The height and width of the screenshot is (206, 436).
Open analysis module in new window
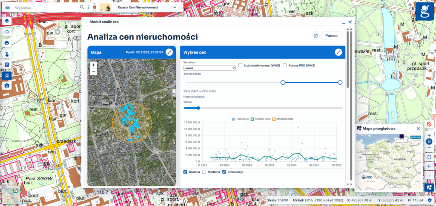(316, 36)
